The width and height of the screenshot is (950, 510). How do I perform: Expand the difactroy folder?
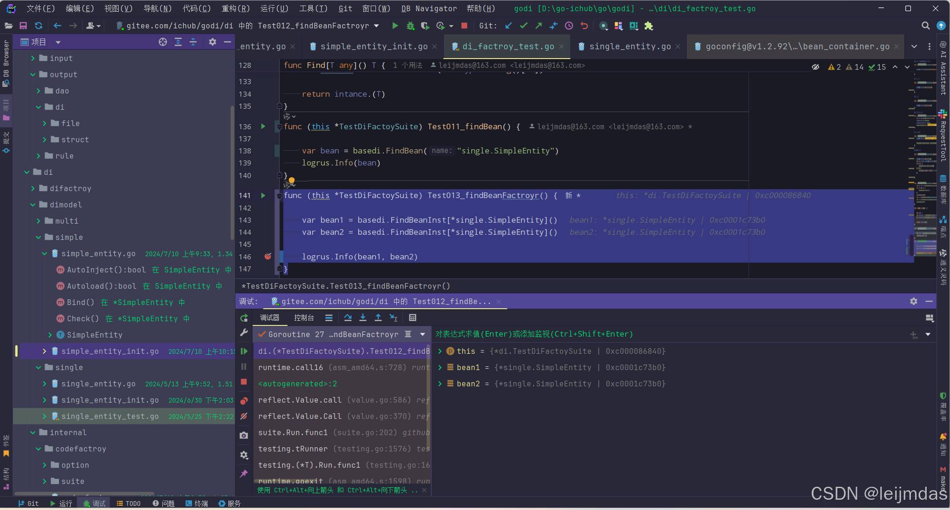pyautogui.click(x=33, y=188)
